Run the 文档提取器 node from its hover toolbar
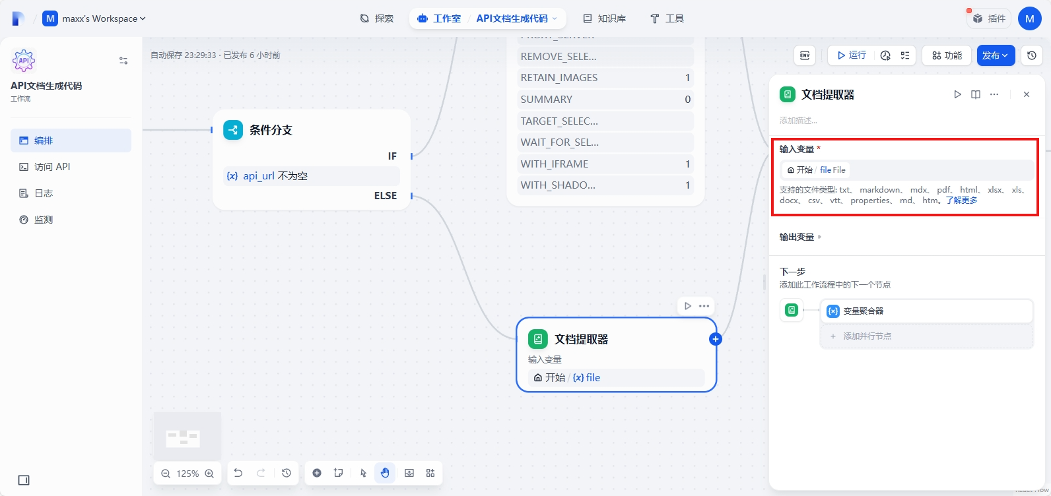The image size is (1051, 496). [688, 306]
